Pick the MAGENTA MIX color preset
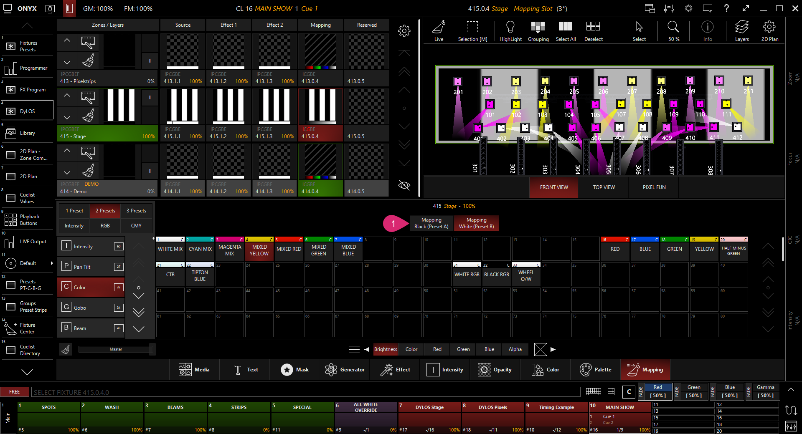Viewport: 802px width, 434px height. (230, 249)
